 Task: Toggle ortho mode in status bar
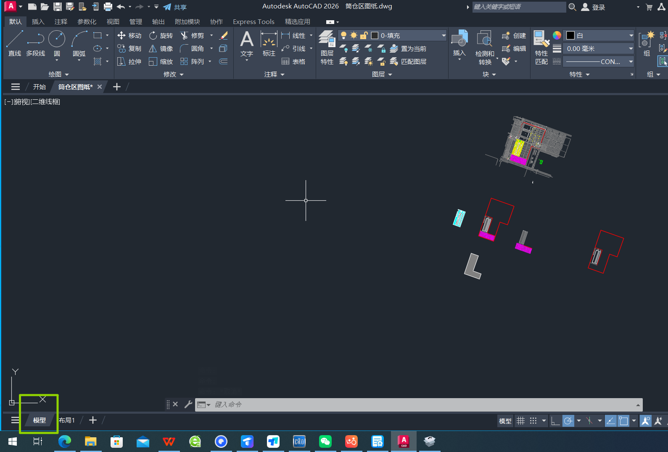[555, 421]
